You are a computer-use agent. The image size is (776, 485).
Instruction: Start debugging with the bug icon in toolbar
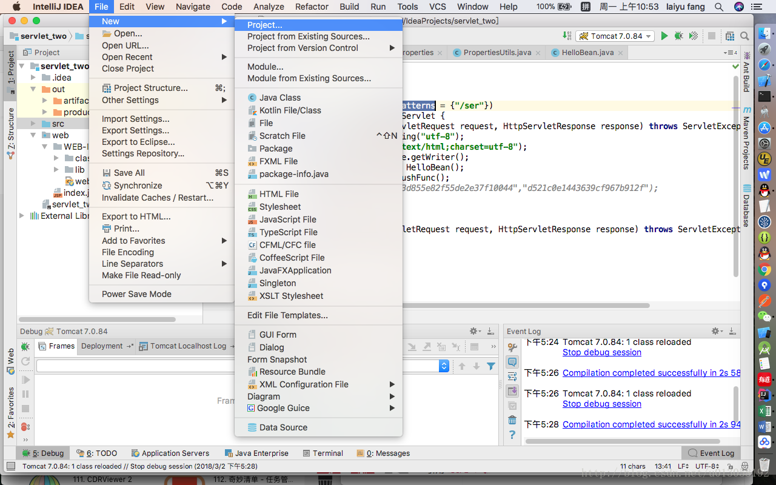tap(679, 36)
